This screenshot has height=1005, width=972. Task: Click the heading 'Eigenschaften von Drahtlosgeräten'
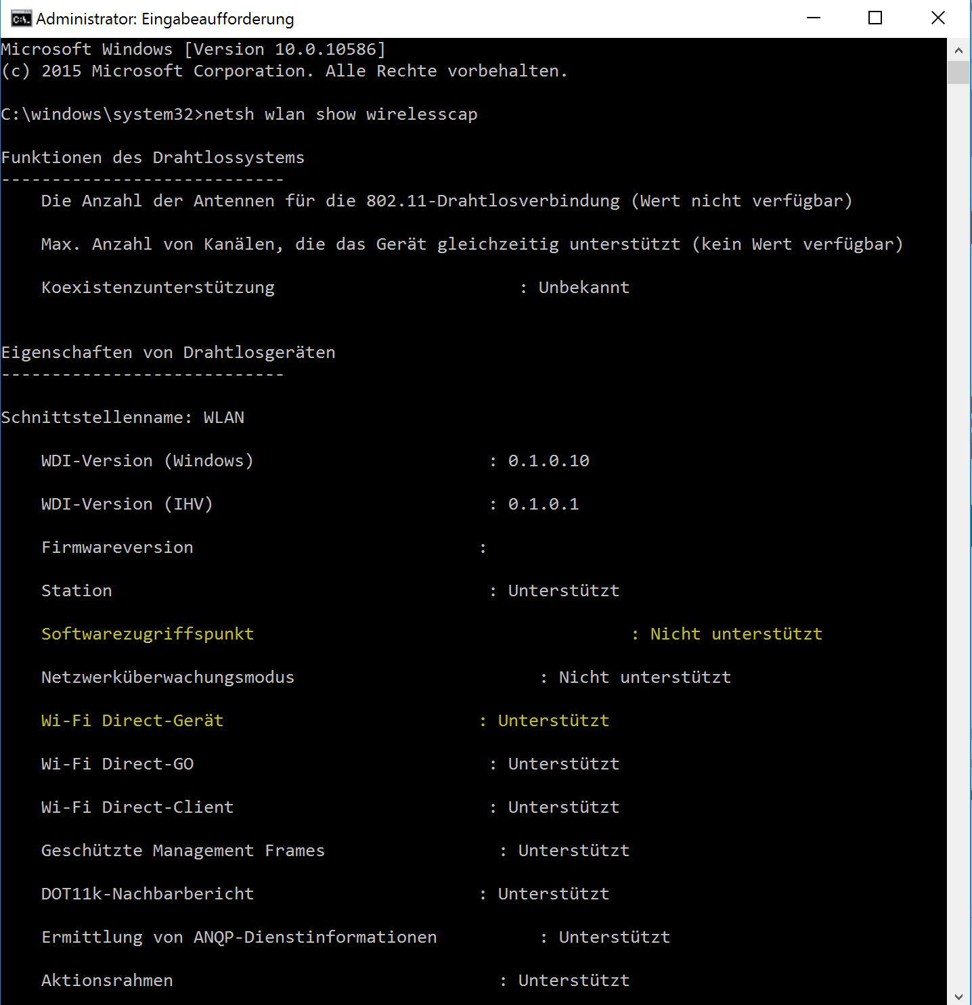click(x=169, y=353)
